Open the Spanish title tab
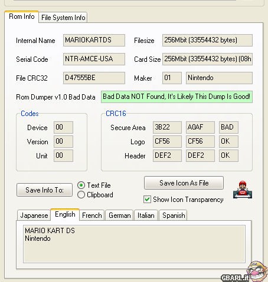Viewport: 268px width, 282px height. 174,215
